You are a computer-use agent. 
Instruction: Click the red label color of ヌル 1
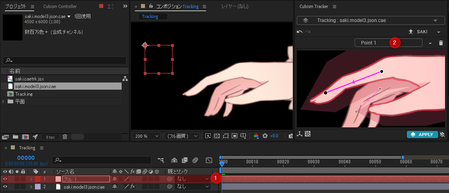(x=38, y=179)
